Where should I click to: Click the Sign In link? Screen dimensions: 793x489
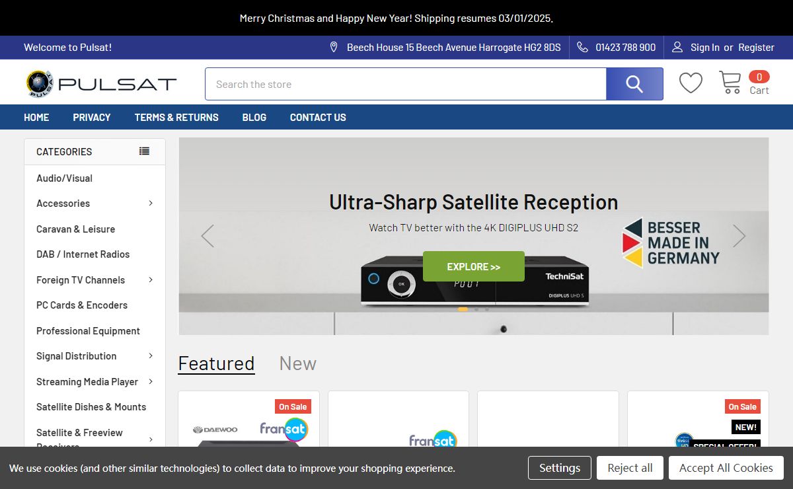tap(705, 47)
